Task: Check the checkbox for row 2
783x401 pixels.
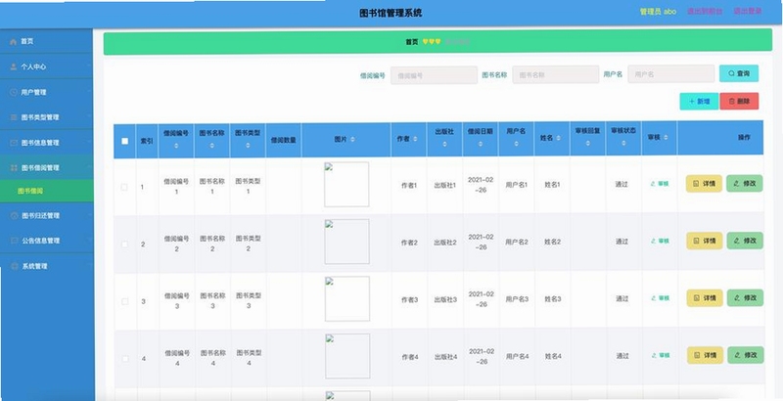Action: 124,245
